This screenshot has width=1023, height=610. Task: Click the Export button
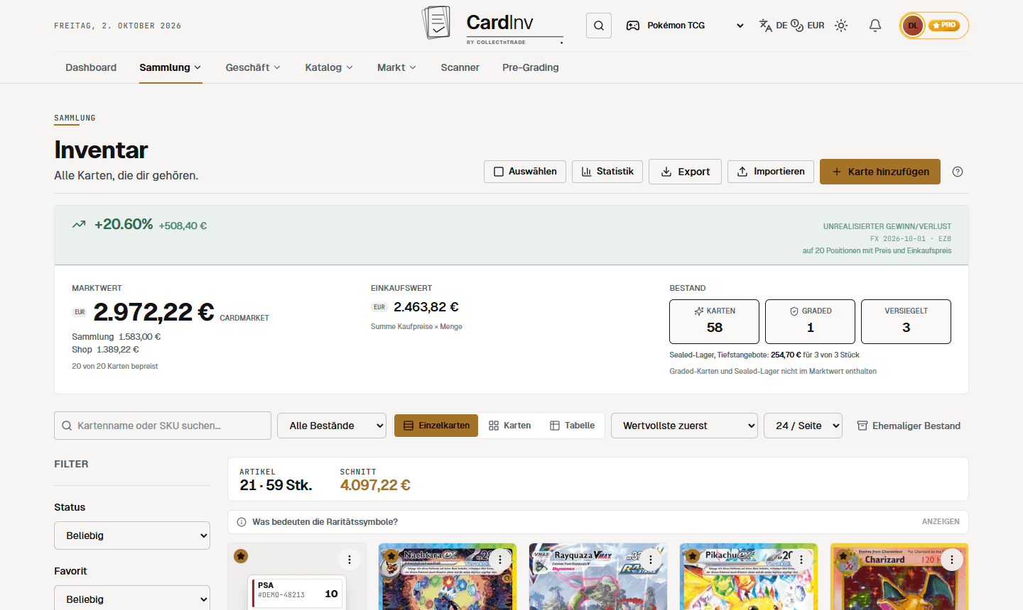coord(685,172)
